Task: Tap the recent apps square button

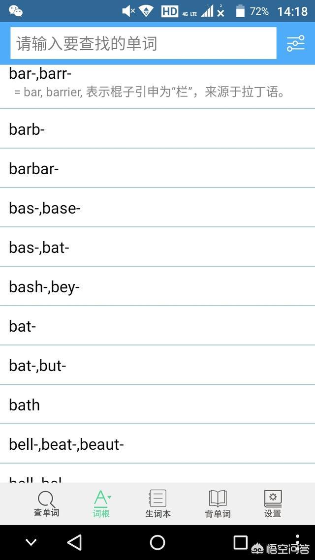Action: coord(240,542)
